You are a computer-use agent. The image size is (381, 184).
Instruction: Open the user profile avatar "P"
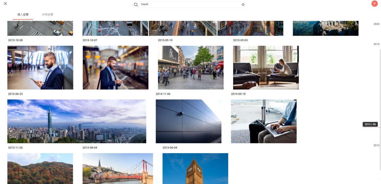click(375, 3)
